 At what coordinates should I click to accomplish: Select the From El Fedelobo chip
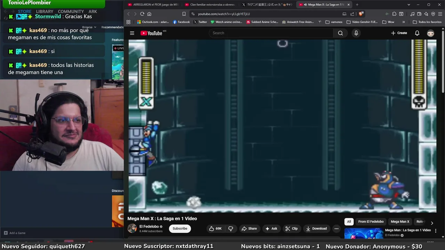pos(371,222)
